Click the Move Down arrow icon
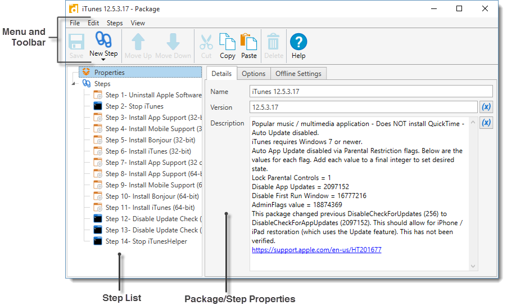 click(173, 42)
